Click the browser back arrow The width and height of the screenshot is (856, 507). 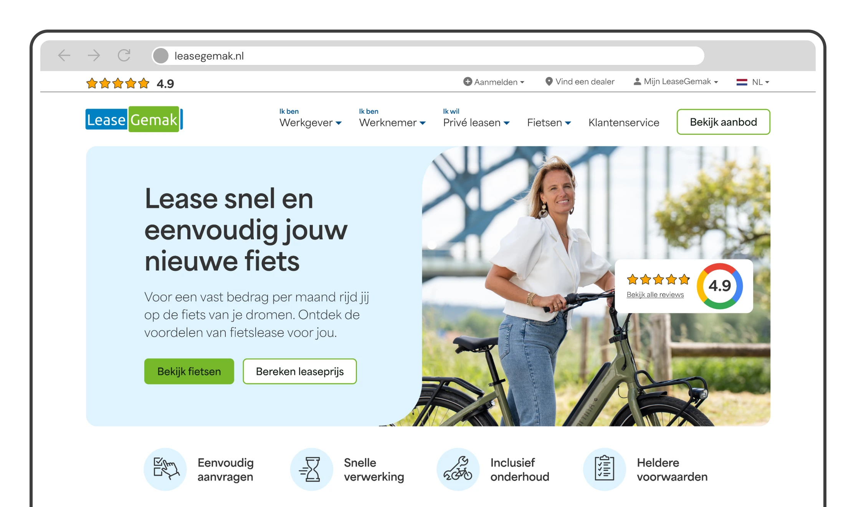pyautogui.click(x=64, y=56)
